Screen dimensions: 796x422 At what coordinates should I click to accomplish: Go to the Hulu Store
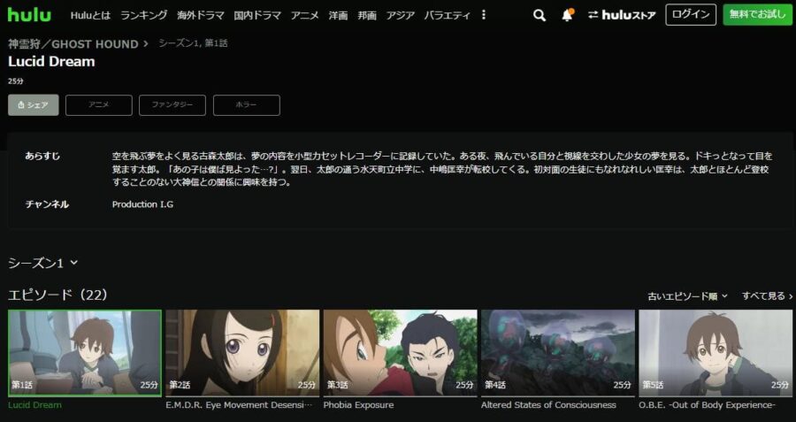point(622,15)
